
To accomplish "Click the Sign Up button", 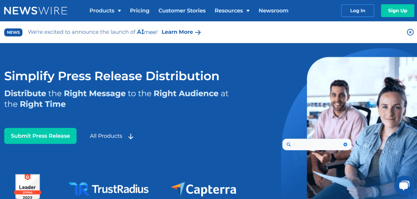I will [397, 11].
